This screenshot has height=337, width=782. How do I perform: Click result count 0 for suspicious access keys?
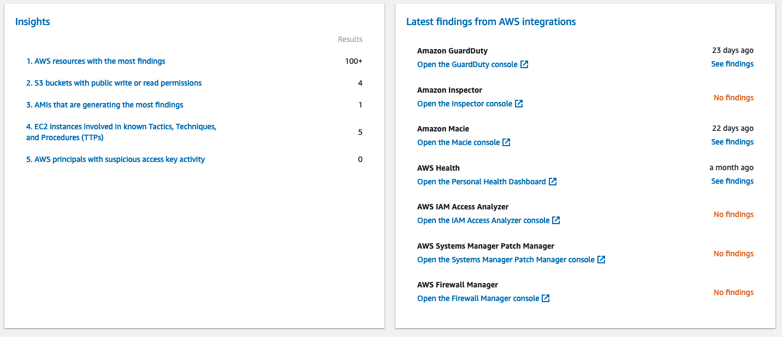[360, 159]
